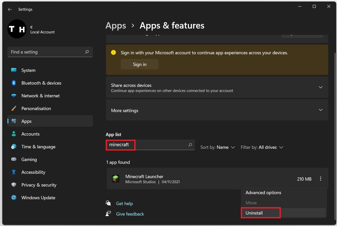Image resolution: width=337 pixels, height=226 pixels.
Task: Open three-dot menu for Minecraft Launcher
Action: 321,179
